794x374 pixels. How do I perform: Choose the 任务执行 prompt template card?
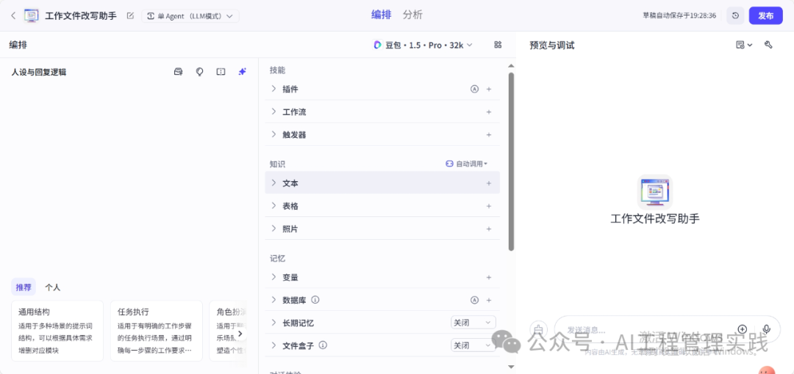point(156,331)
